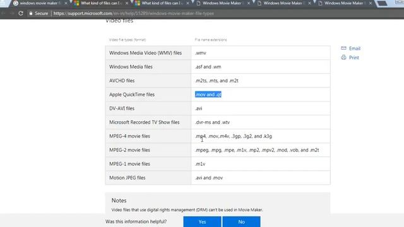Screen dimensions: 404x227
Task: Focus the support.microsoft.com address bar
Action: coord(134,13)
